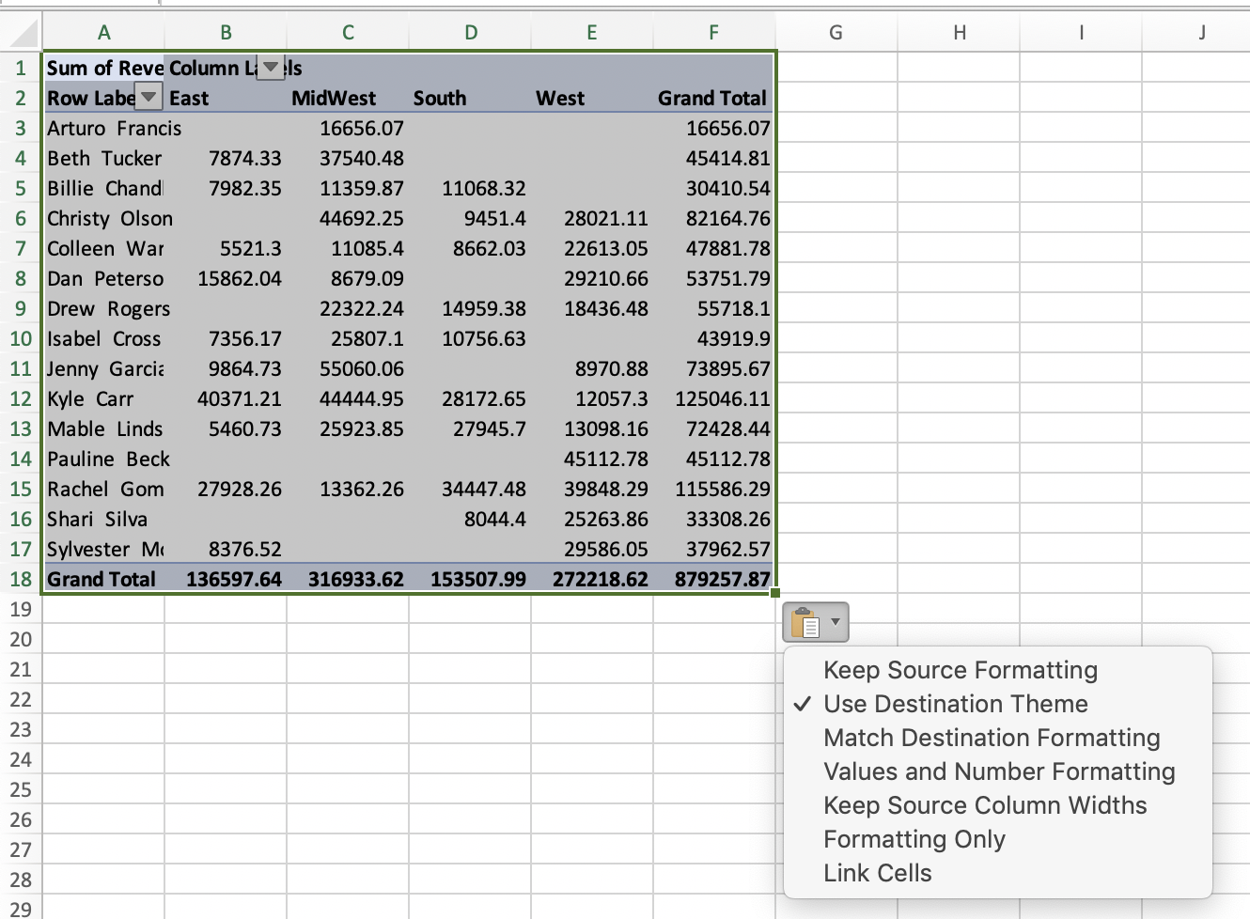The image size is (1250, 919).
Task: Select the Arturo Francis row label
Action: point(103,128)
